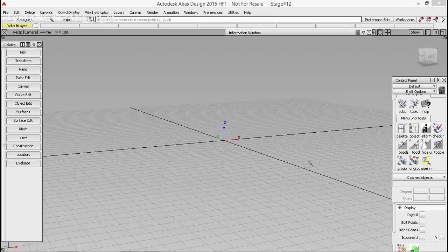This screenshot has height=252, width=448.
Task: Click the Palette up-down arrows icon
Action: (x=22, y=44)
